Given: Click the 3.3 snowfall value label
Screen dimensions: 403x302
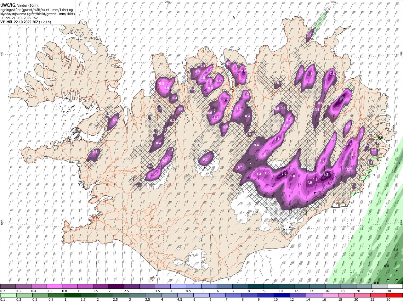Looking at the screenshot, I should [x=326, y=175].
